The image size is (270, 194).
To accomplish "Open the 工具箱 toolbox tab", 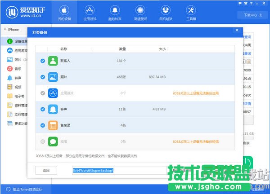I will [191, 13].
